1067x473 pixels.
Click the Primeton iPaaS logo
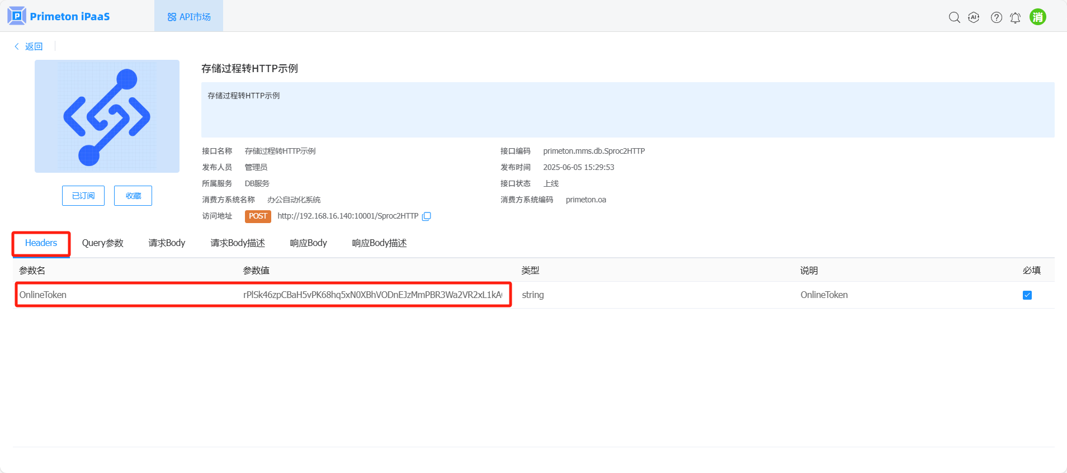(59, 16)
